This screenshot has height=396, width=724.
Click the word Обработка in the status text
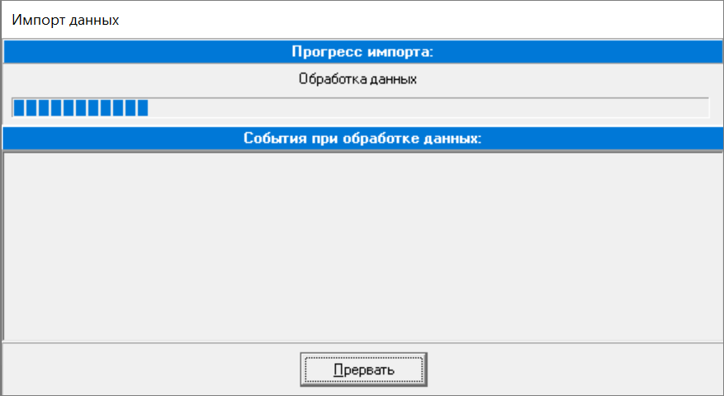[328, 80]
